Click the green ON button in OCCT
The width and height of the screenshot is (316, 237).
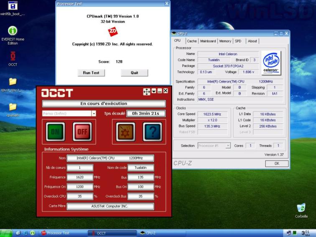55,132
